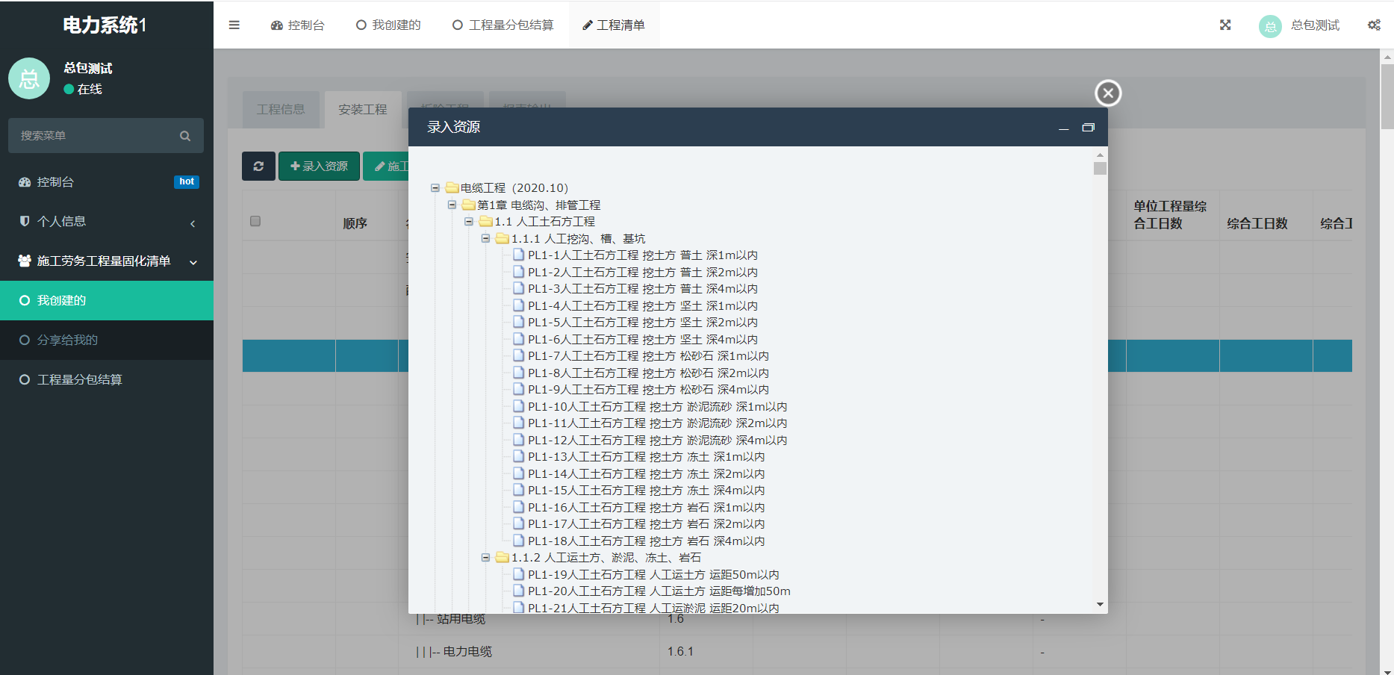
Task: Click the 电力系统1 logo title
Action: [x=105, y=25]
